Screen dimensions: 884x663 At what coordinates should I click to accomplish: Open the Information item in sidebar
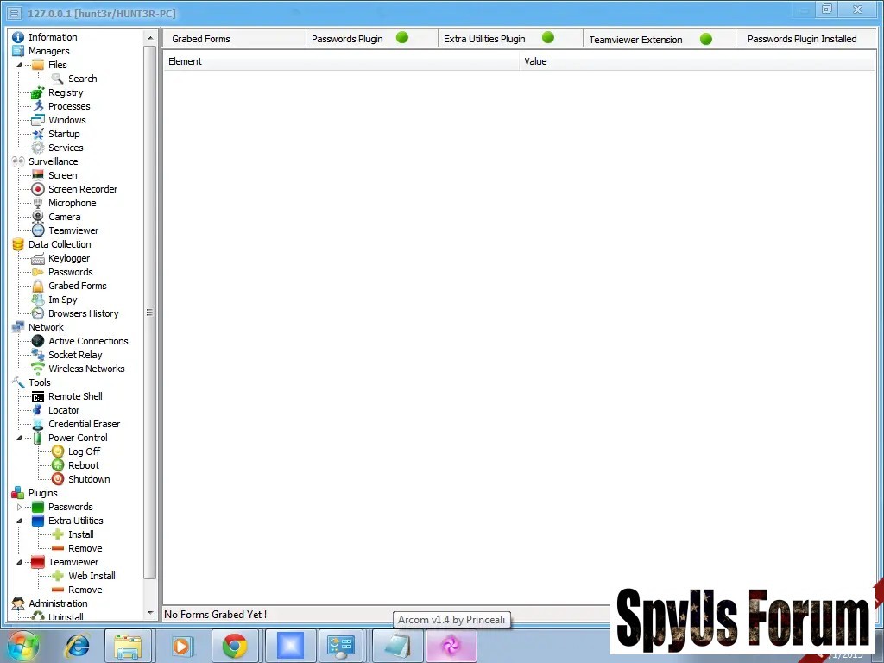click(x=53, y=37)
